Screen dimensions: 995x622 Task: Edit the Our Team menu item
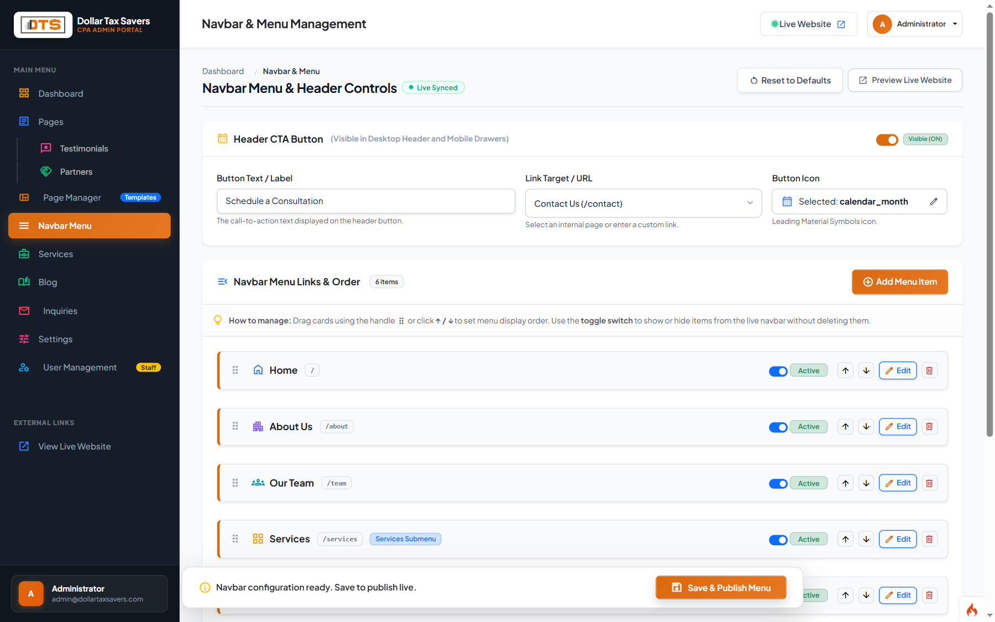898,483
